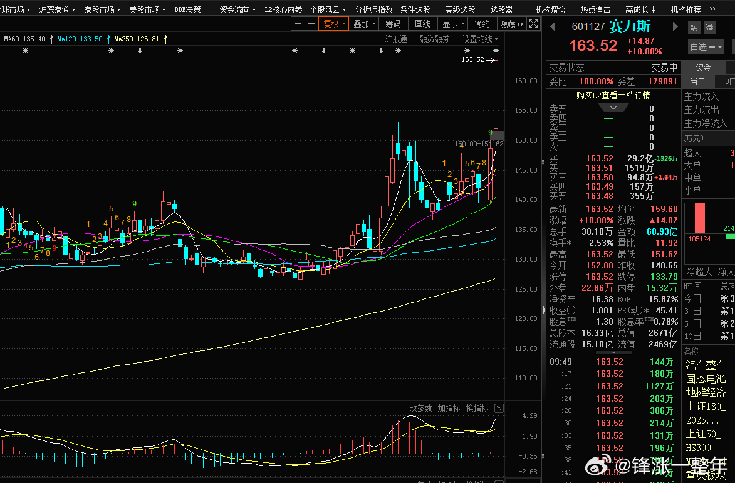
Task: Click 换手 2.53% turnover value
Action: click(x=601, y=243)
